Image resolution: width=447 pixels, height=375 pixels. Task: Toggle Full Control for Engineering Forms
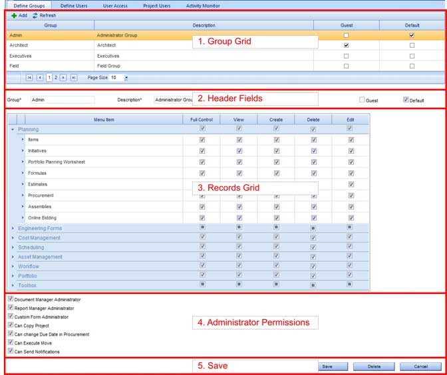tap(202, 227)
